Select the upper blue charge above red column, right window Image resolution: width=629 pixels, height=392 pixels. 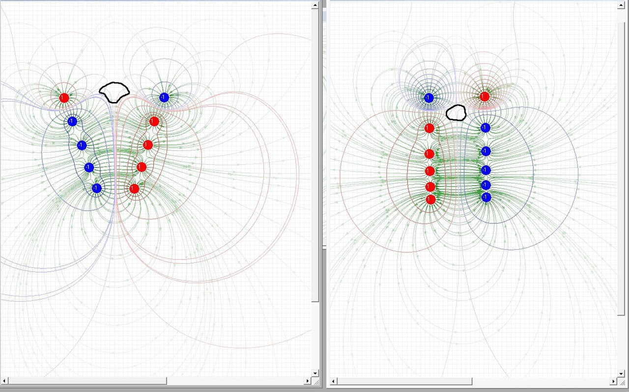[429, 98]
